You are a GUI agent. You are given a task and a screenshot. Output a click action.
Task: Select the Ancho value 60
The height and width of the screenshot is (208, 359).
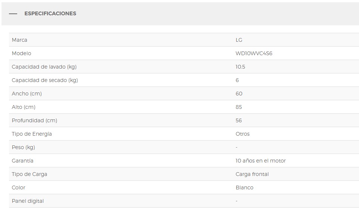(x=239, y=94)
